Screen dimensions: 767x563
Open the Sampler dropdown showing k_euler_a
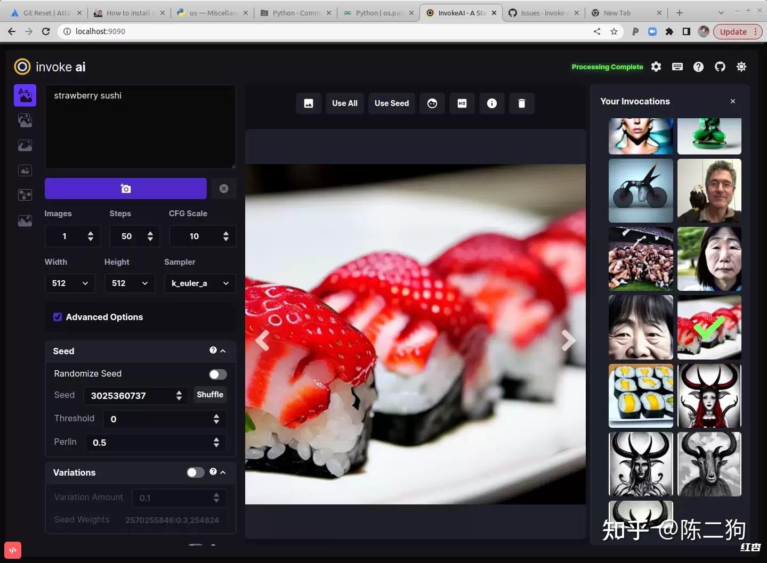199,283
